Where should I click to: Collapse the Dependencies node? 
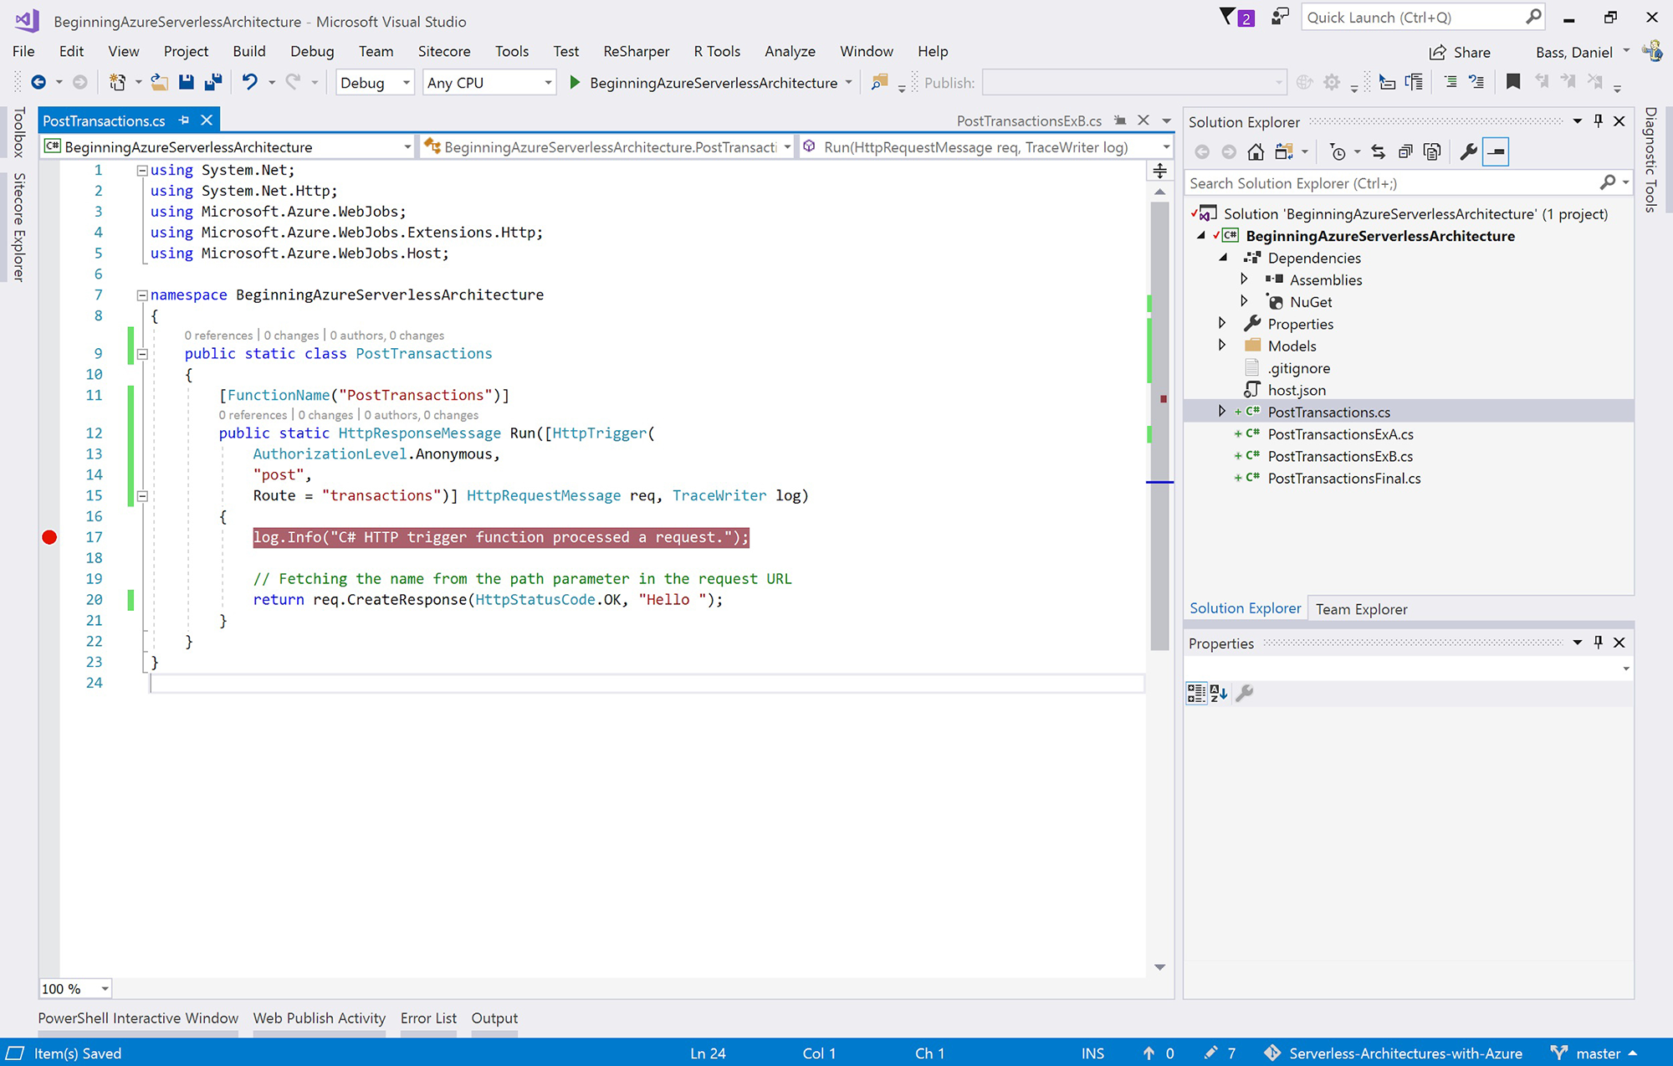pos(1223,258)
